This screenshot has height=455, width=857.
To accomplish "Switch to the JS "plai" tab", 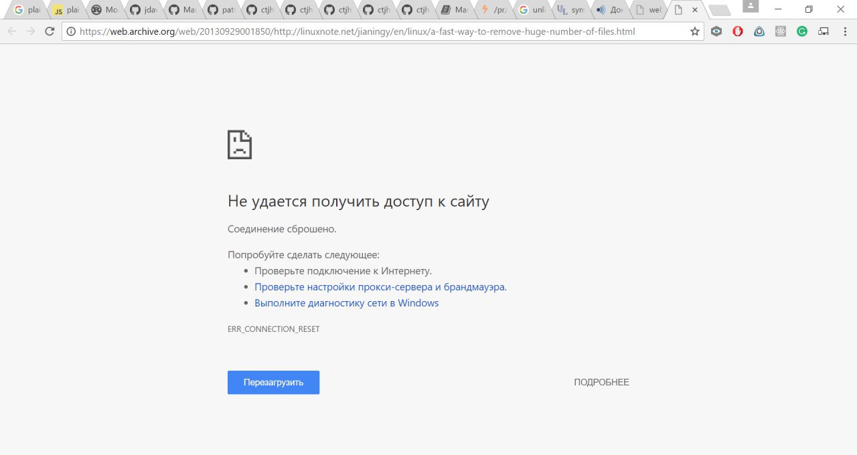I will (x=66, y=10).
